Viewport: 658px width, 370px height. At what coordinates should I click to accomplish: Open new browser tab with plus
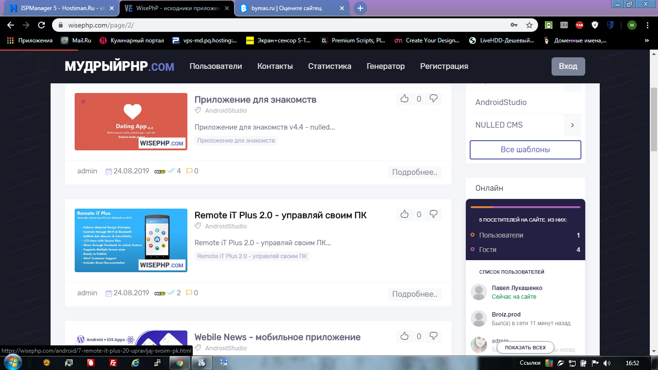pyautogui.click(x=360, y=8)
